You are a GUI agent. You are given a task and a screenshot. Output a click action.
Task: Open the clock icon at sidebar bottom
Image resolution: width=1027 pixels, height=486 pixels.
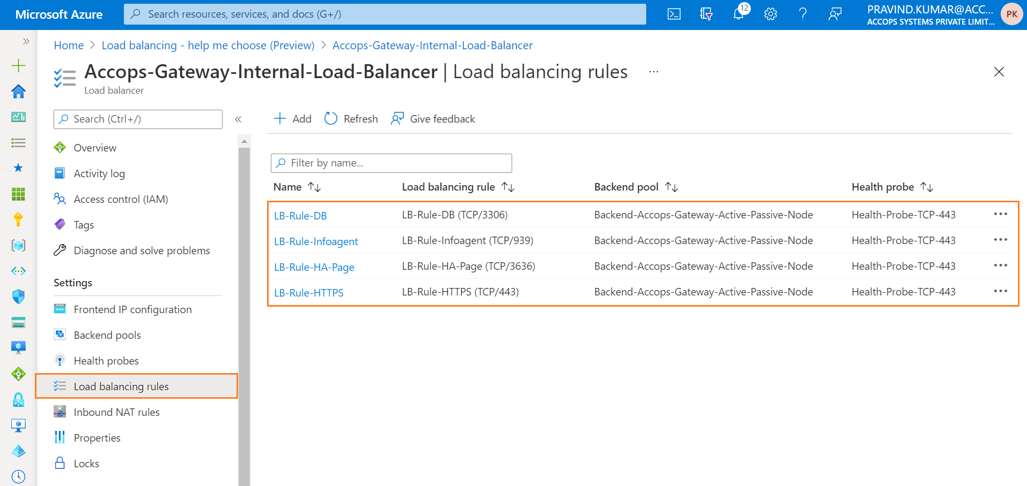click(19, 476)
